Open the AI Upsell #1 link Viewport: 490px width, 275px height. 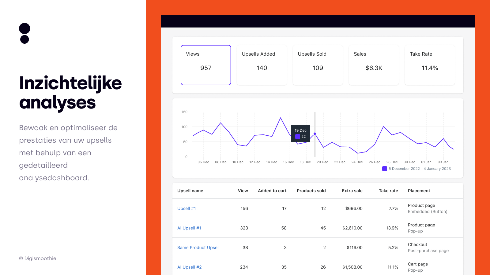click(x=189, y=228)
